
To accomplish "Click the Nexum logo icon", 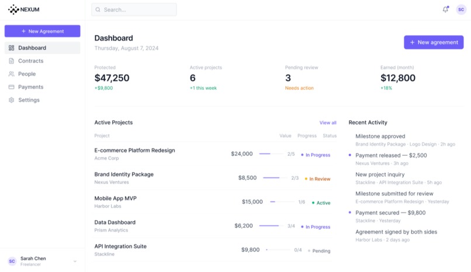I will (13, 9).
